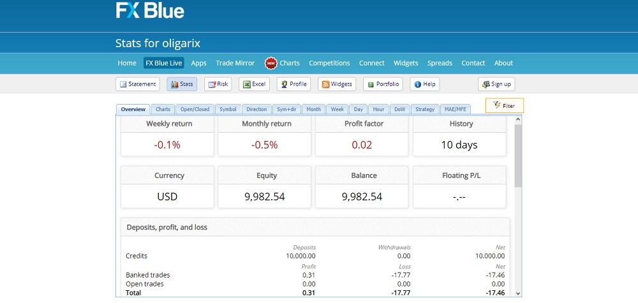Click the Excel export icon button
The width and height of the screenshot is (638, 303).
pyautogui.click(x=254, y=84)
